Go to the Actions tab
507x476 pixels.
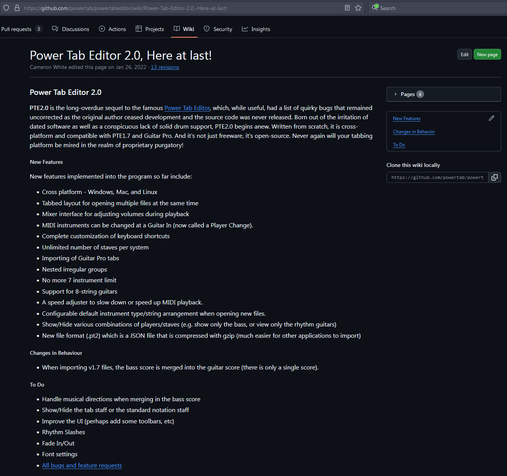(112, 29)
